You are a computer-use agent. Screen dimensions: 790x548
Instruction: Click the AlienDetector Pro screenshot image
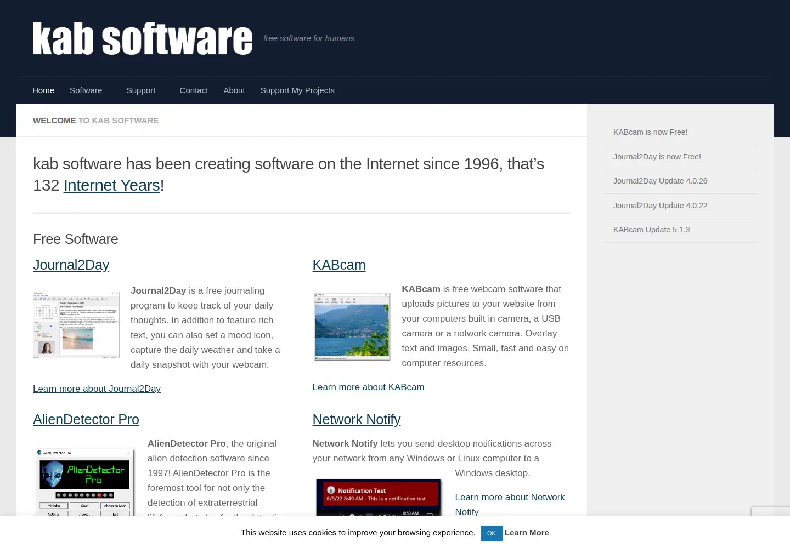pyautogui.click(x=85, y=482)
